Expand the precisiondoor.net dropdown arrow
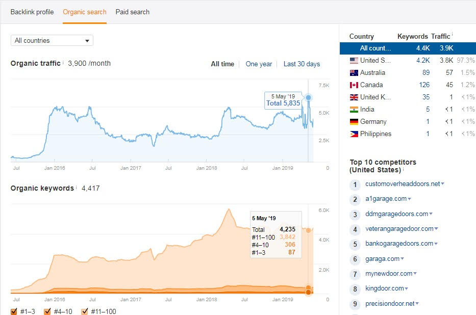 (417, 303)
